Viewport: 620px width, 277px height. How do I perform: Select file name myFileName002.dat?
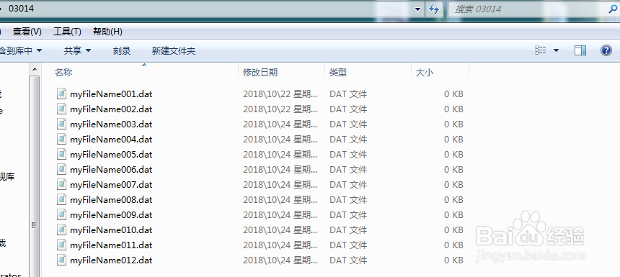click(111, 109)
